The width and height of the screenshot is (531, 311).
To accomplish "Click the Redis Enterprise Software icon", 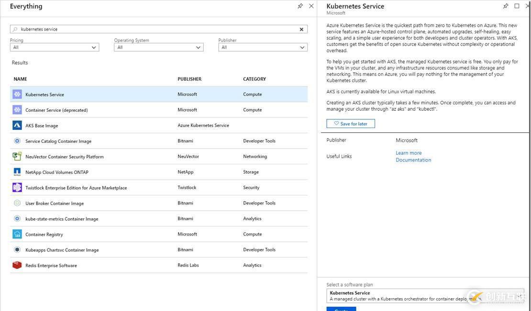I will 17,265.
